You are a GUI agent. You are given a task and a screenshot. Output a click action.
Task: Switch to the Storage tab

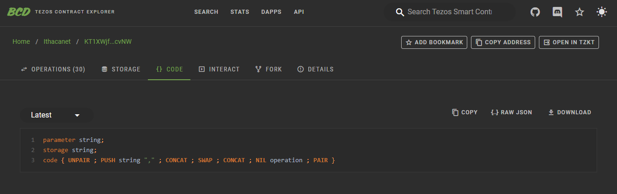(121, 69)
